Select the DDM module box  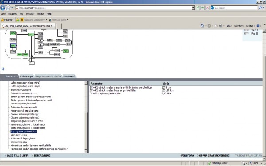coord(57,54)
